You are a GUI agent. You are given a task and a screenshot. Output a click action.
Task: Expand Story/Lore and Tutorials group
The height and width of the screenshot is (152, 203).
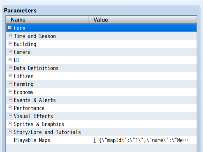pos(10,132)
